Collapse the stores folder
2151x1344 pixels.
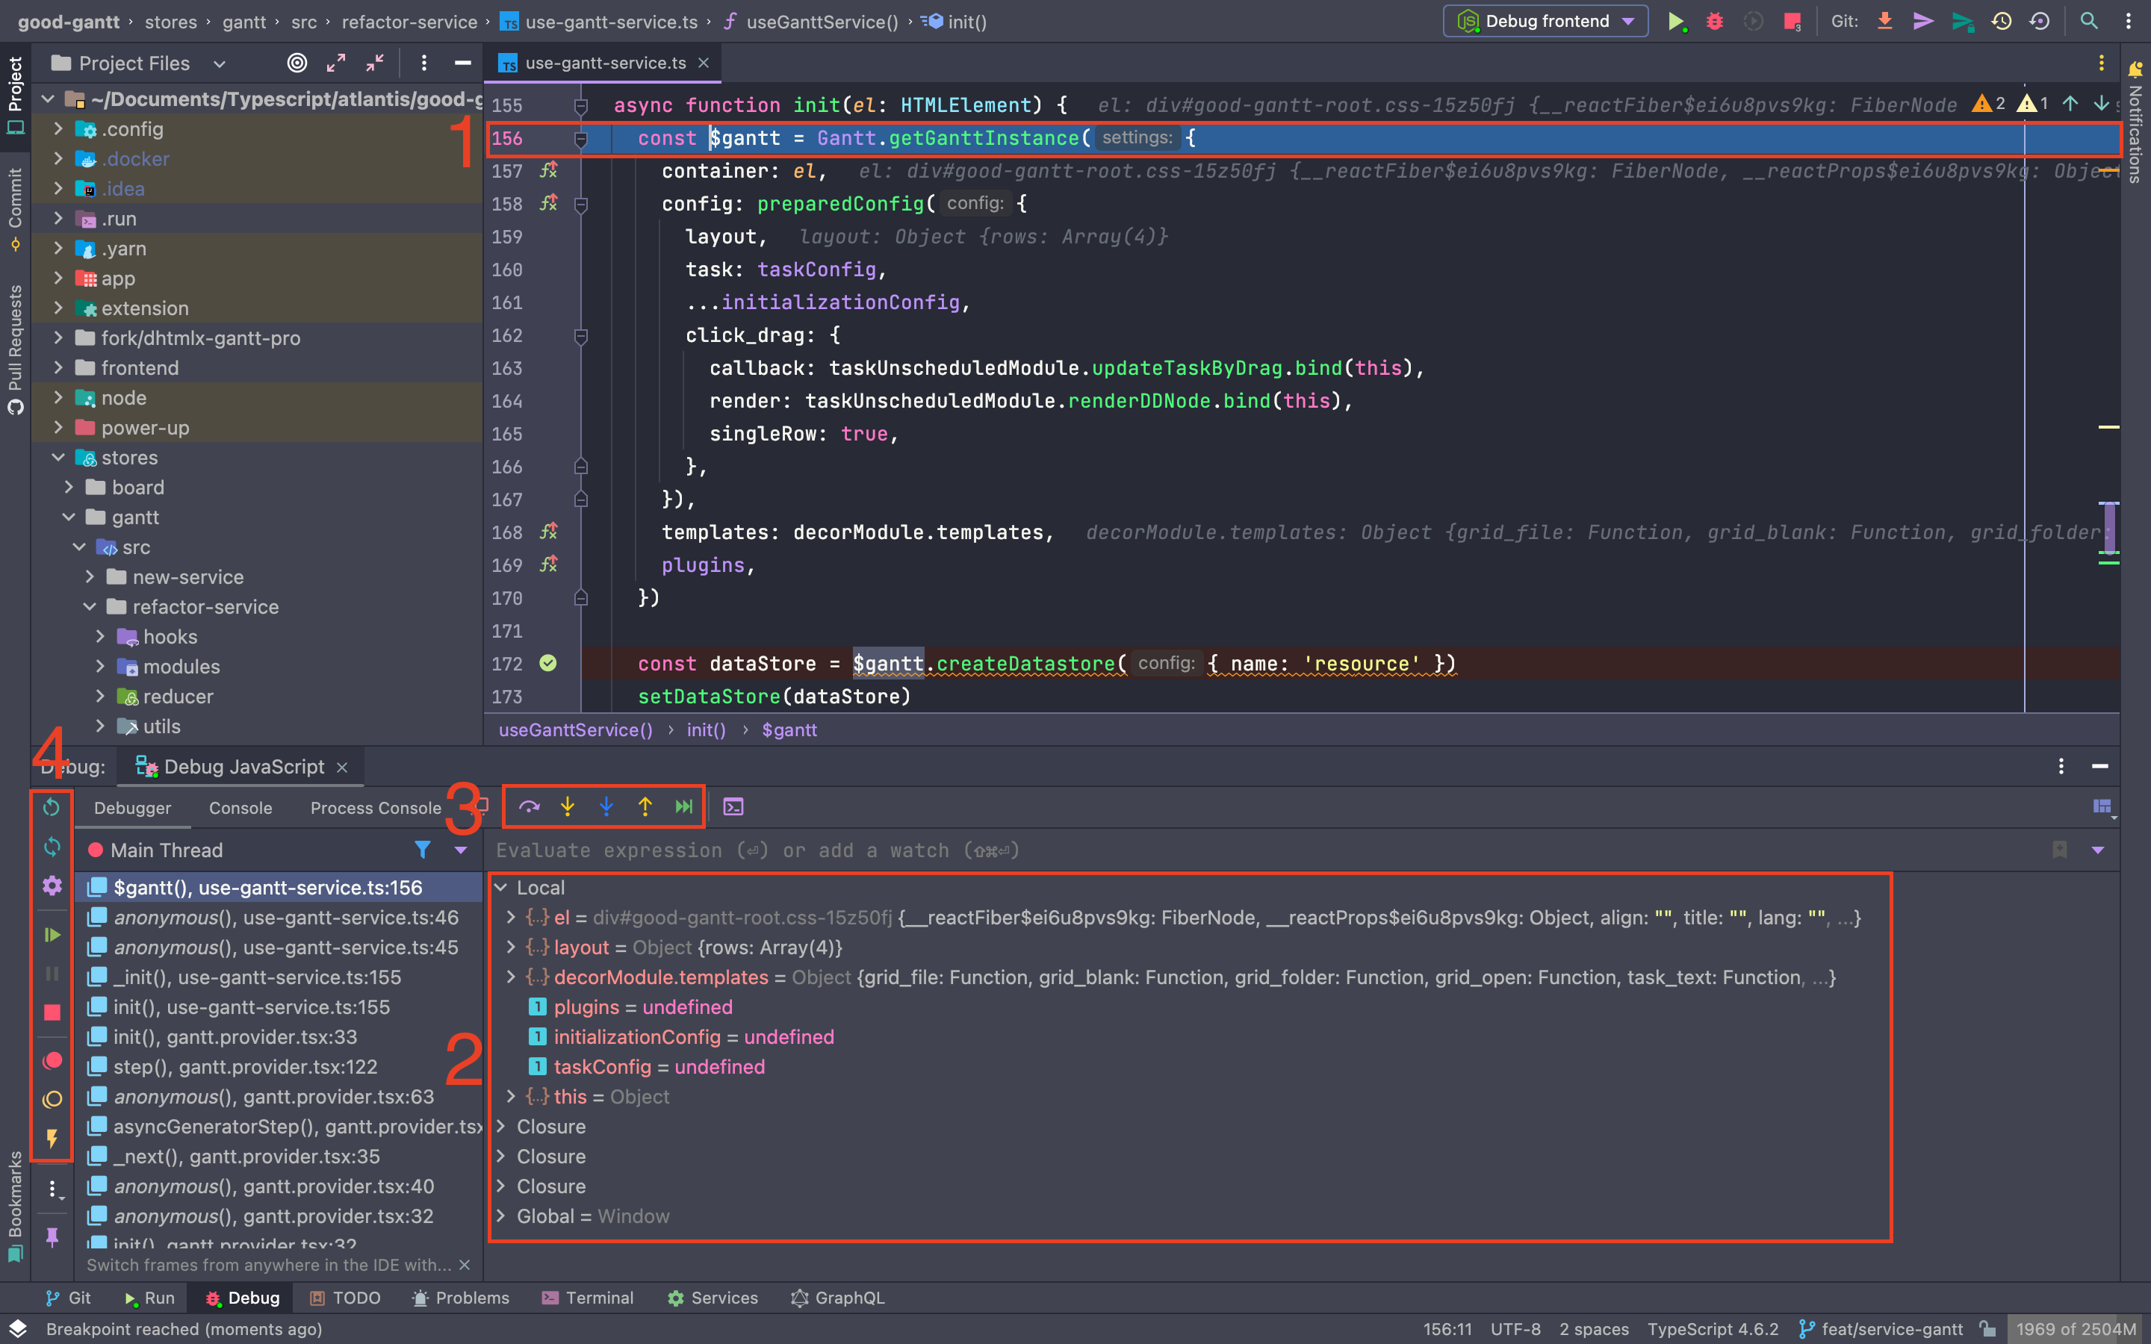tap(59, 457)
